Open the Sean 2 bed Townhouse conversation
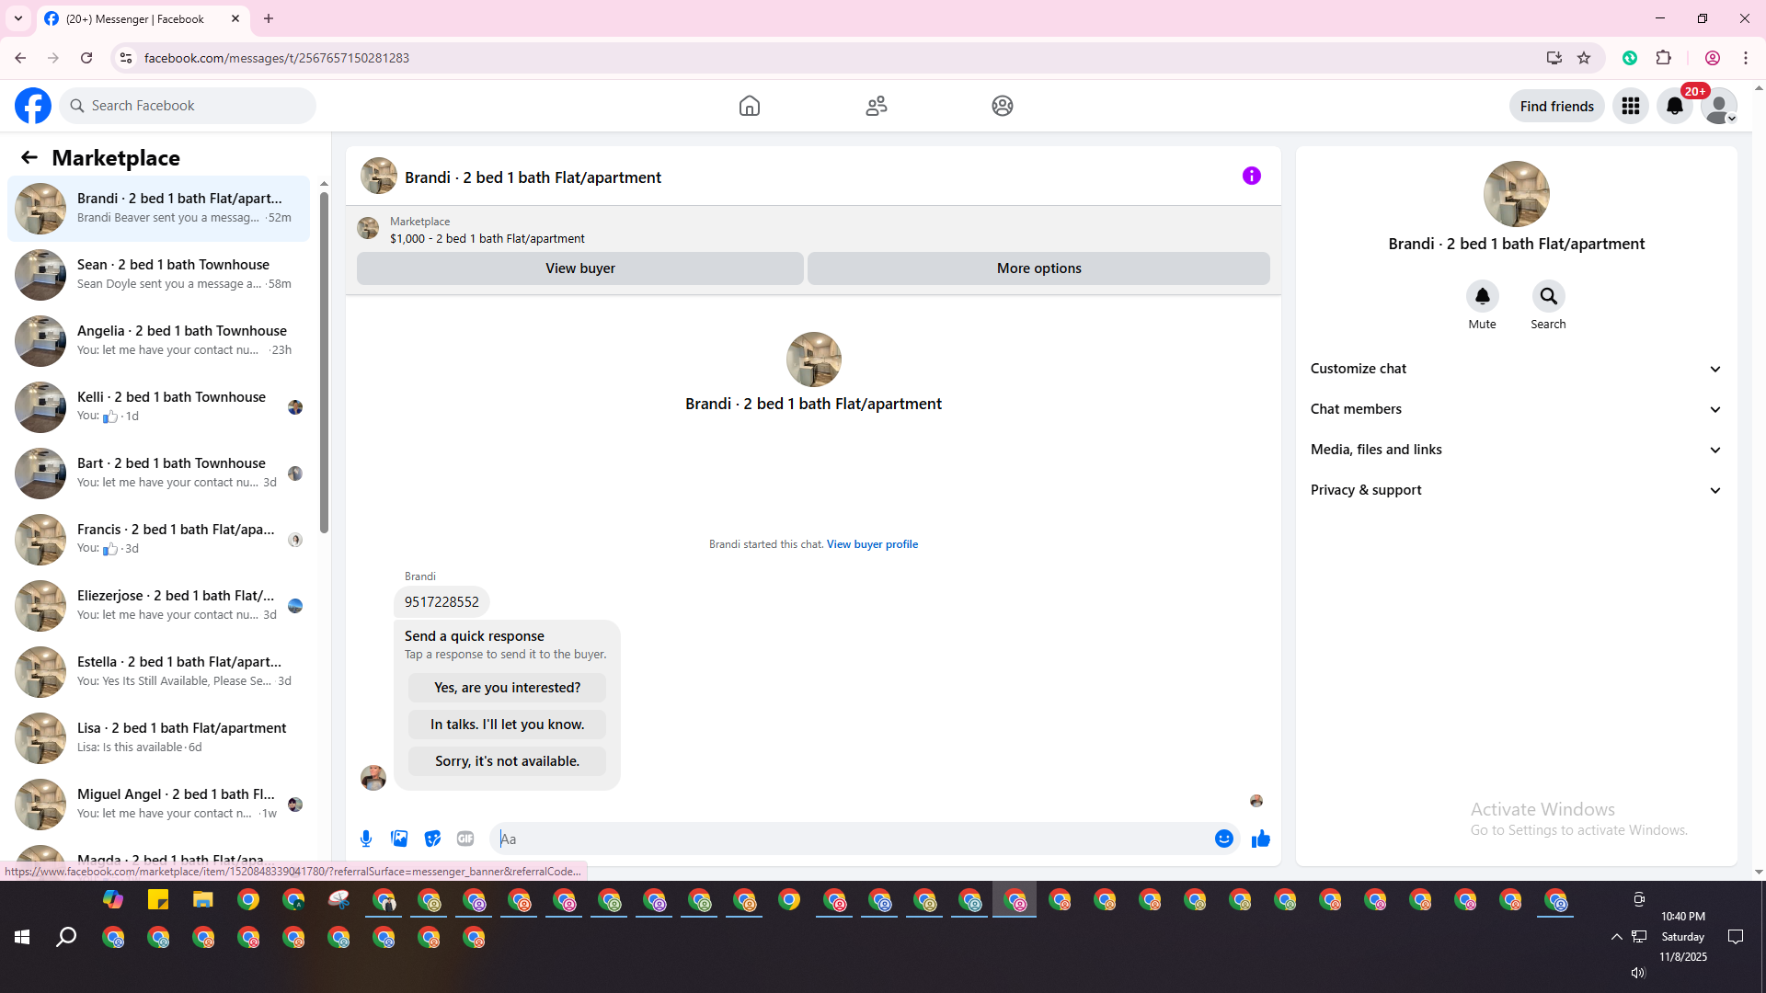The image size is (1766, 993). click(x=175, y=274)
